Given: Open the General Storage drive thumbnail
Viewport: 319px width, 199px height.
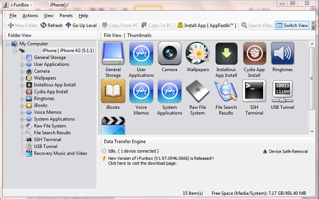Looking at the screenshot, I should 113,54.
